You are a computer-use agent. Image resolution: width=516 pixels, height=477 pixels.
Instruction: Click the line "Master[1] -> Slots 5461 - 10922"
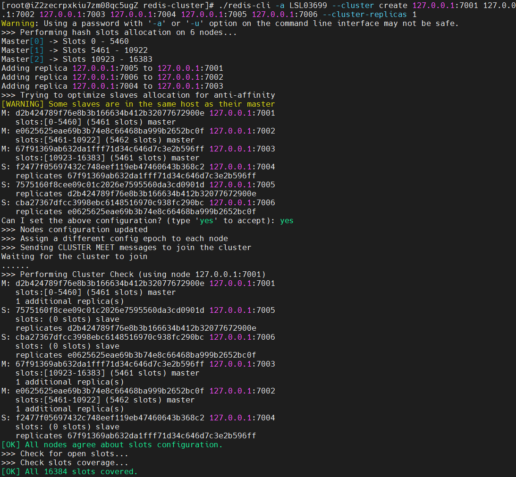[75, 50]
